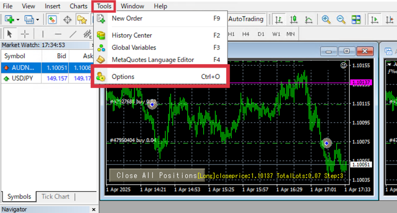Select the Cursor arrow tool
397x213 pixels.
(10, 34)
